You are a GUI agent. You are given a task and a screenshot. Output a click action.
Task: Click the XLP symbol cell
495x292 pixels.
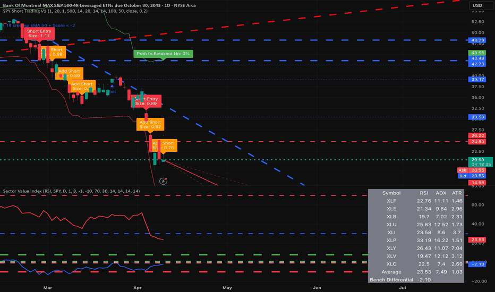click(391, 240)
